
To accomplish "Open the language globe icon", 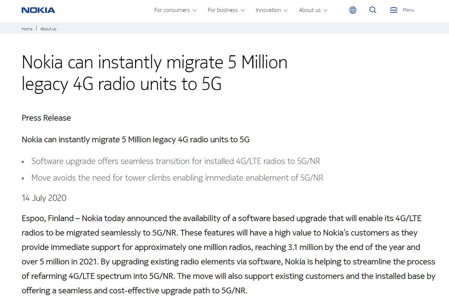I will (x=353, y=10).
